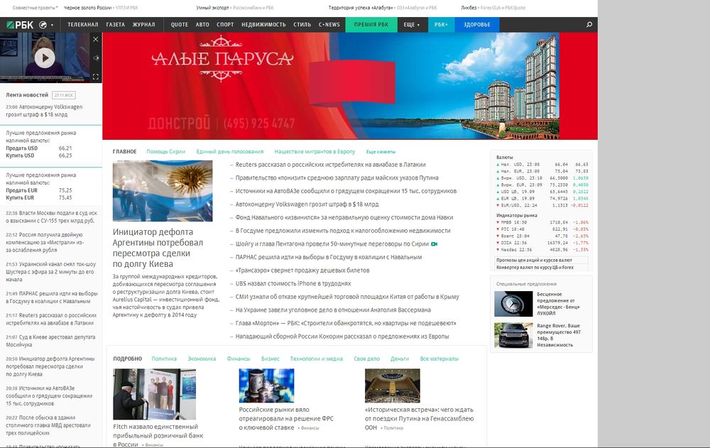
Task: Open the Купить EUR 75,45 offer
Action: (39, 198)
